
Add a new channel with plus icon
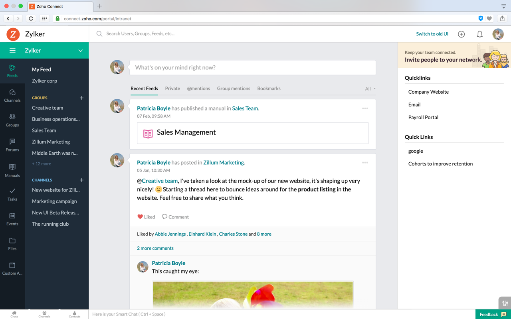pyautogui.click(x=81, y=180)
